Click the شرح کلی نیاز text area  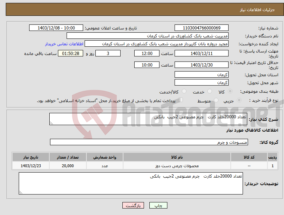point(148,119)
